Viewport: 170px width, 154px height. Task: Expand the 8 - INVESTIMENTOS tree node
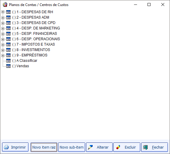[3, 50]
